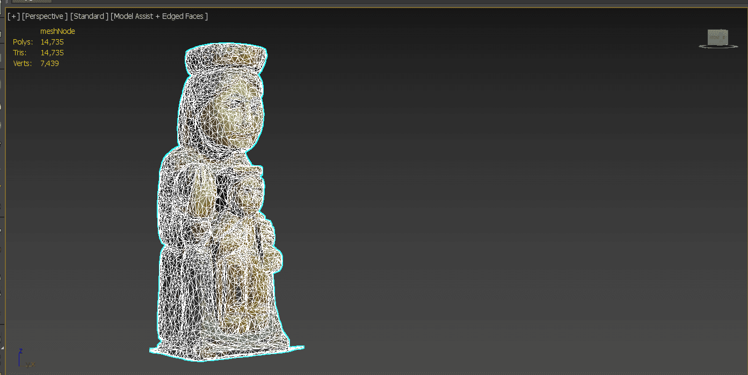
Task: Click the 7,439 vertex count value
Action: [x=49, y=63]
